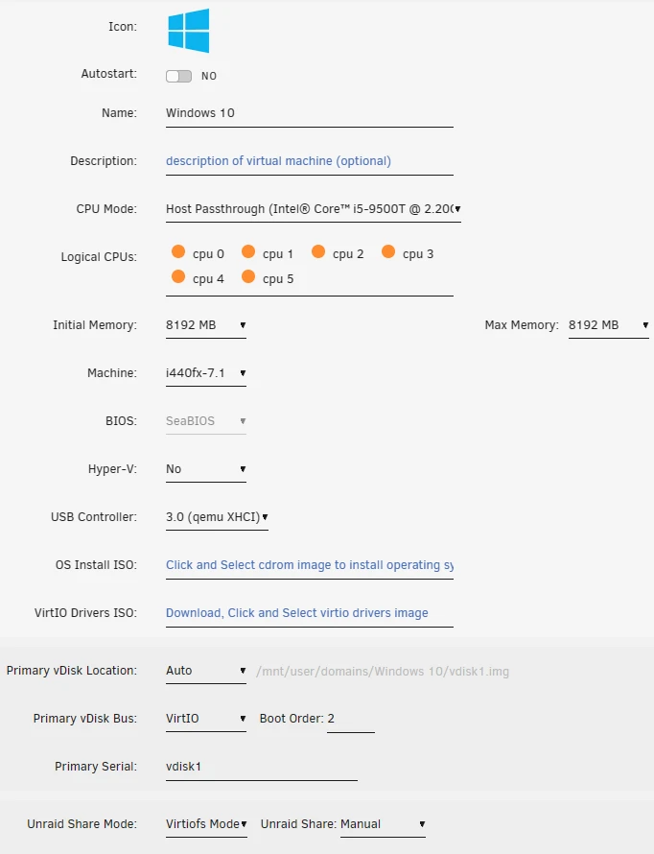Toggle the Autostart switch
Screen dimensions: 654x854
[x=178, y=76]
